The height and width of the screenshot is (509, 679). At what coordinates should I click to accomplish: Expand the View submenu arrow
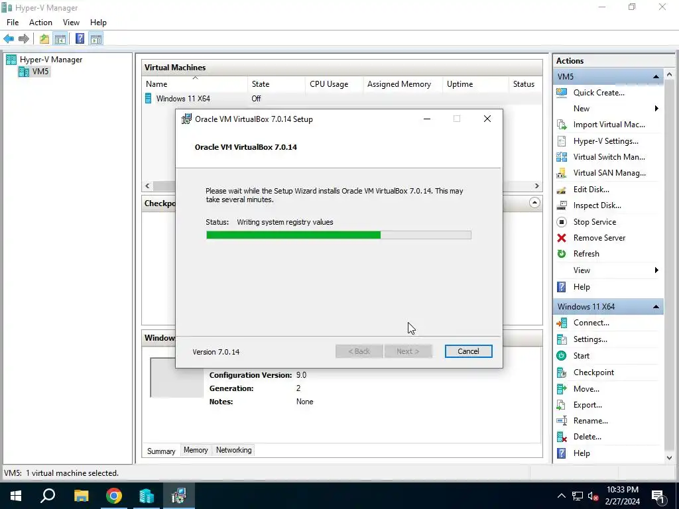tap(656, 270)
